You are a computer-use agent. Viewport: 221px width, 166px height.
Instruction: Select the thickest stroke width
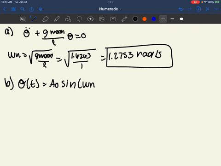point(181,19)
